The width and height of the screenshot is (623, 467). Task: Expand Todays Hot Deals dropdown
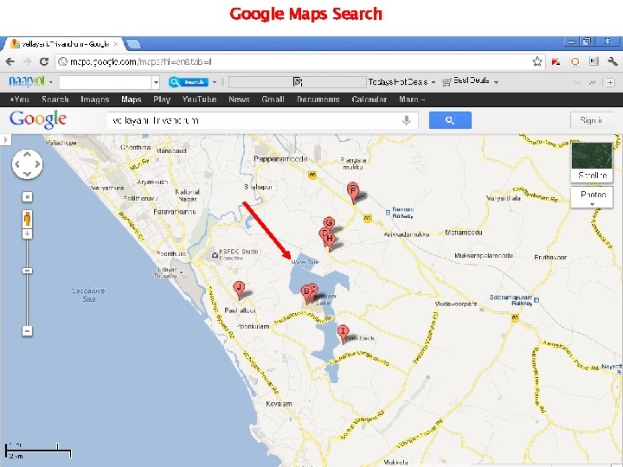434,82
